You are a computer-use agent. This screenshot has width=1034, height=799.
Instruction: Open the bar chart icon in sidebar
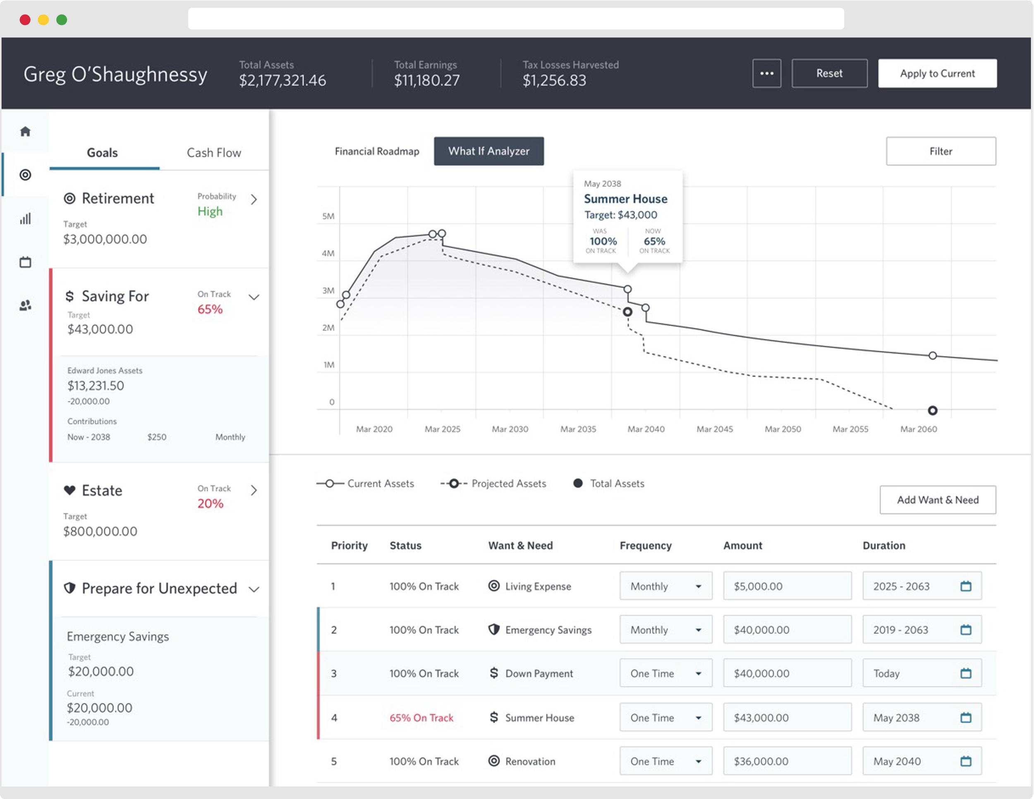[x=25, y=219]
